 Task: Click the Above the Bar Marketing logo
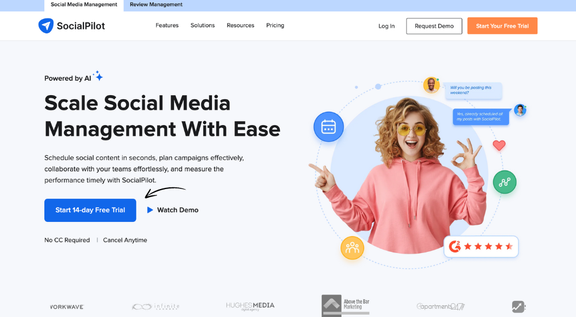pos(346,305)
